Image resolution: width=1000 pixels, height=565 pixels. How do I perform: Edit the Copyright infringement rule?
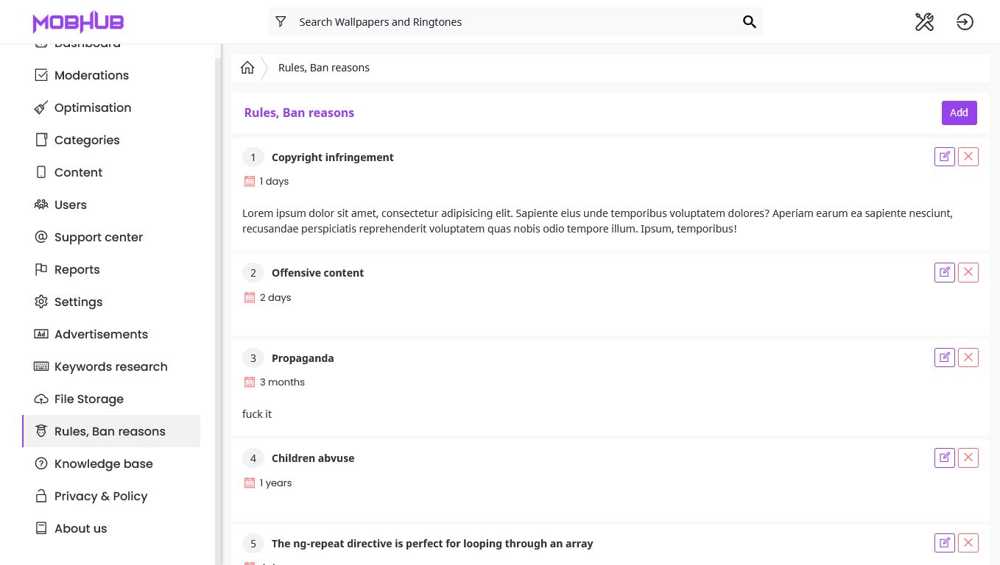click(x=944, y=157)
